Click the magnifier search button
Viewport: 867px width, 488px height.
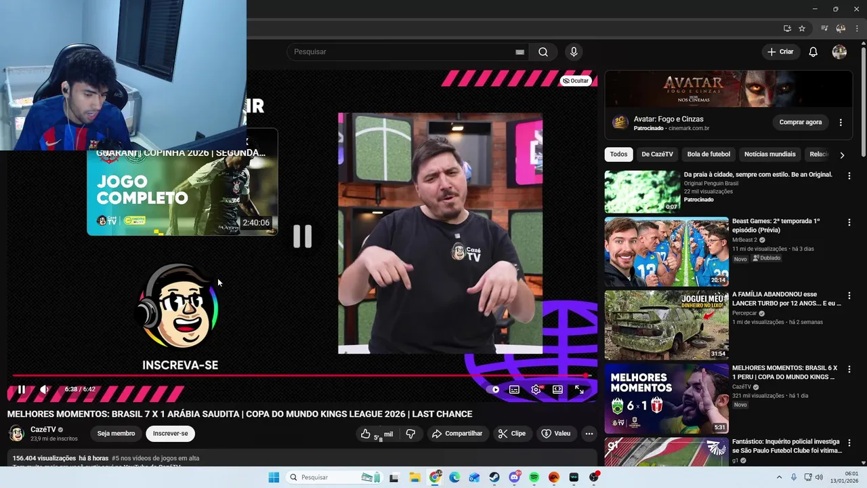pos(543,52)
